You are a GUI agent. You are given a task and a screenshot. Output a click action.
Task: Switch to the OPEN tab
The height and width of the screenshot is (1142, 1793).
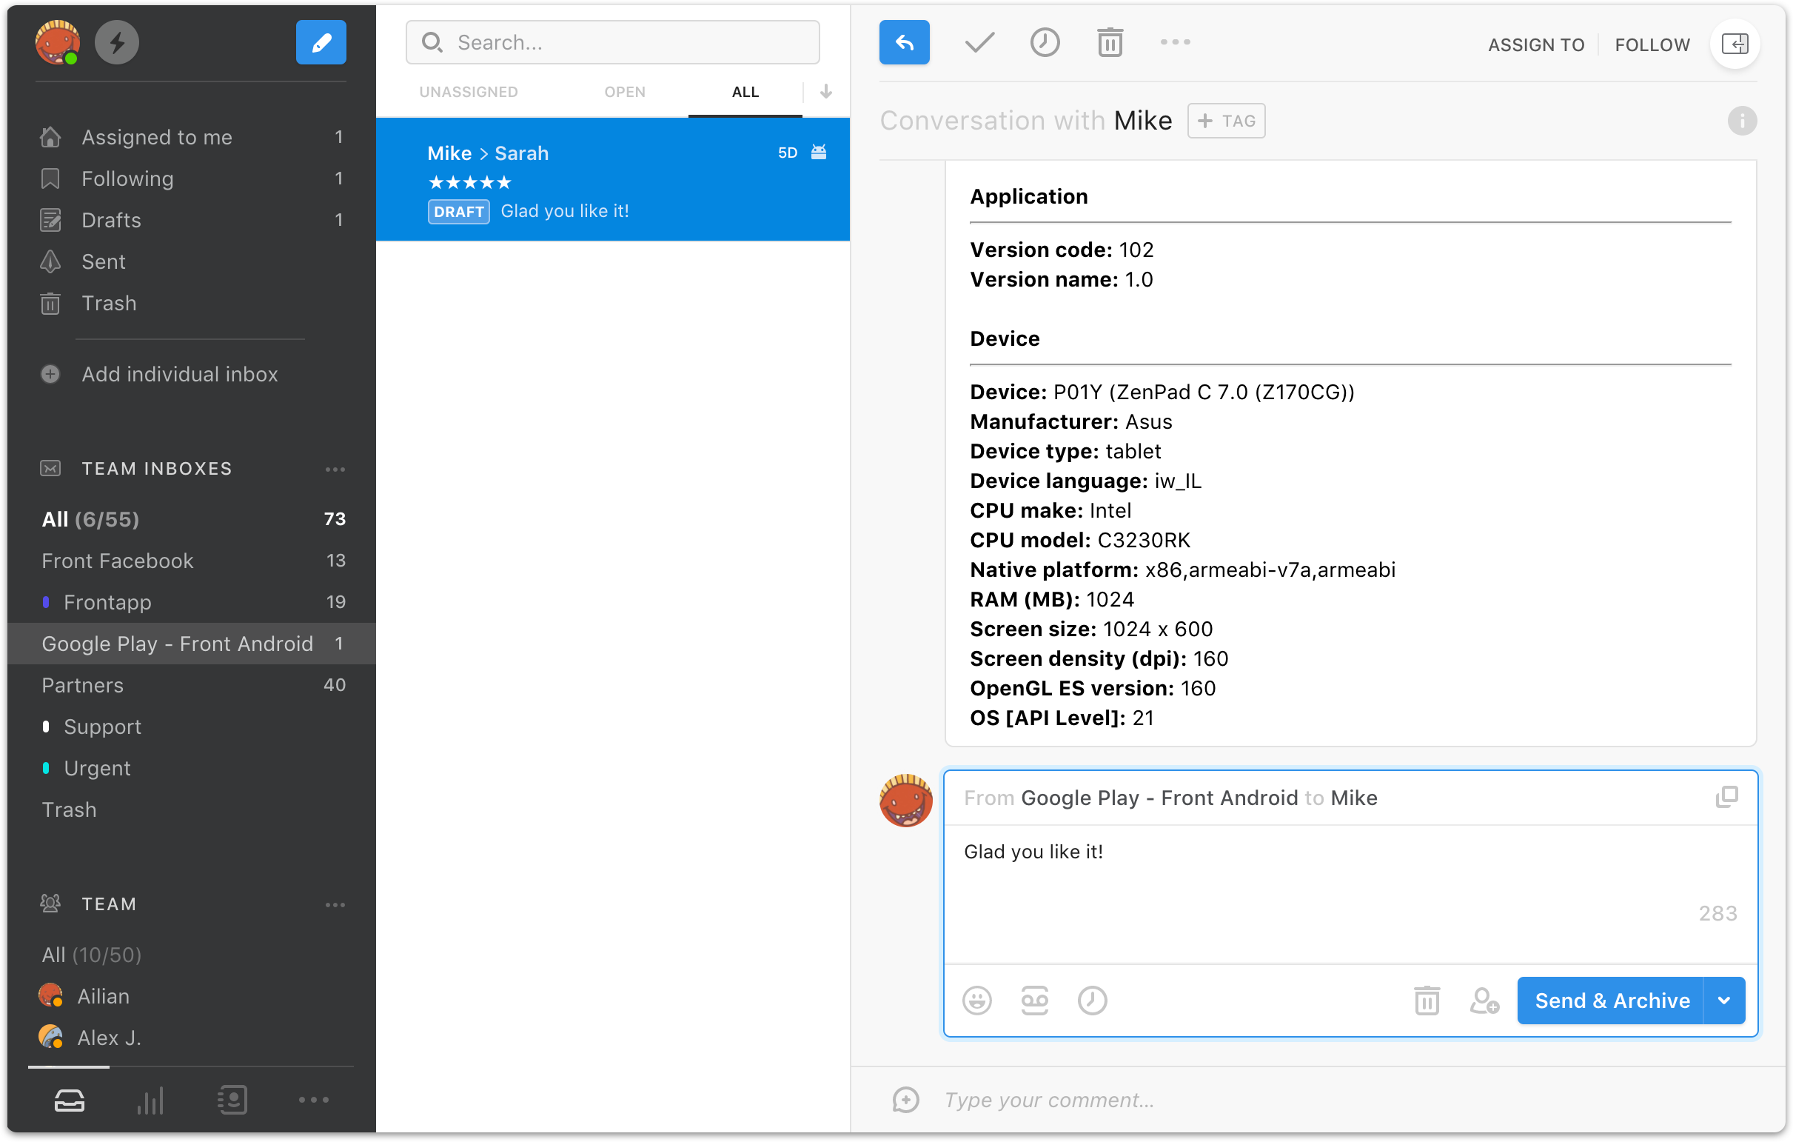[625, 92]
